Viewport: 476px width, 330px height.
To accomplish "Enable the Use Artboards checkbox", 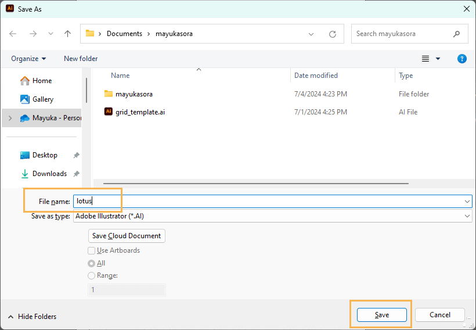I will [91, 250].
